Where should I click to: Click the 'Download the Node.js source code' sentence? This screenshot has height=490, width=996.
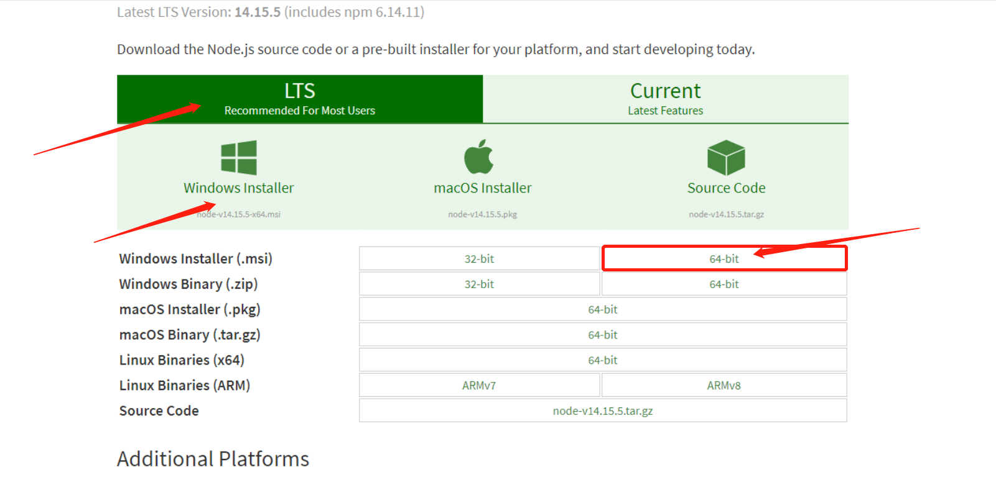click(x=436, y=49)
